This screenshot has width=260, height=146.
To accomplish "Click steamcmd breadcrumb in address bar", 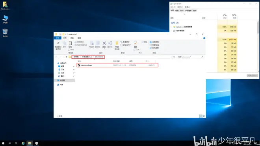I will click(99, 57).
